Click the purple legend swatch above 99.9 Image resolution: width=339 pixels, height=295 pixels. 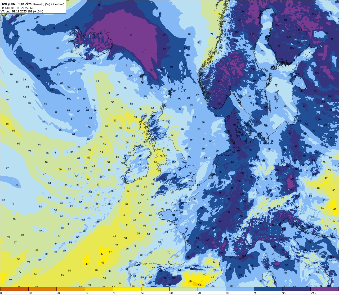[x=324, y=289]
